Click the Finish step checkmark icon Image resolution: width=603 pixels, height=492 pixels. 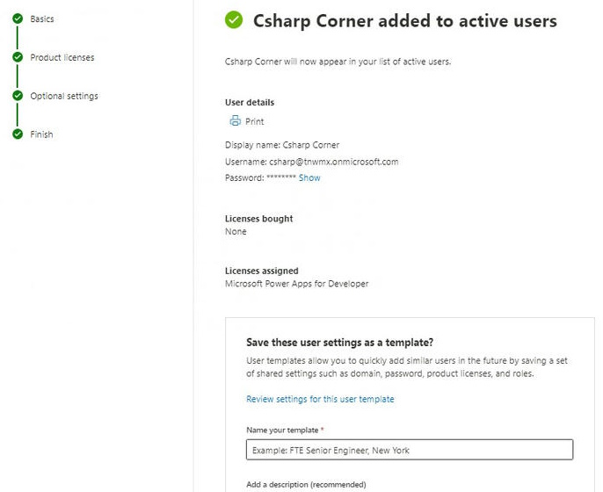tap(18, 134)
